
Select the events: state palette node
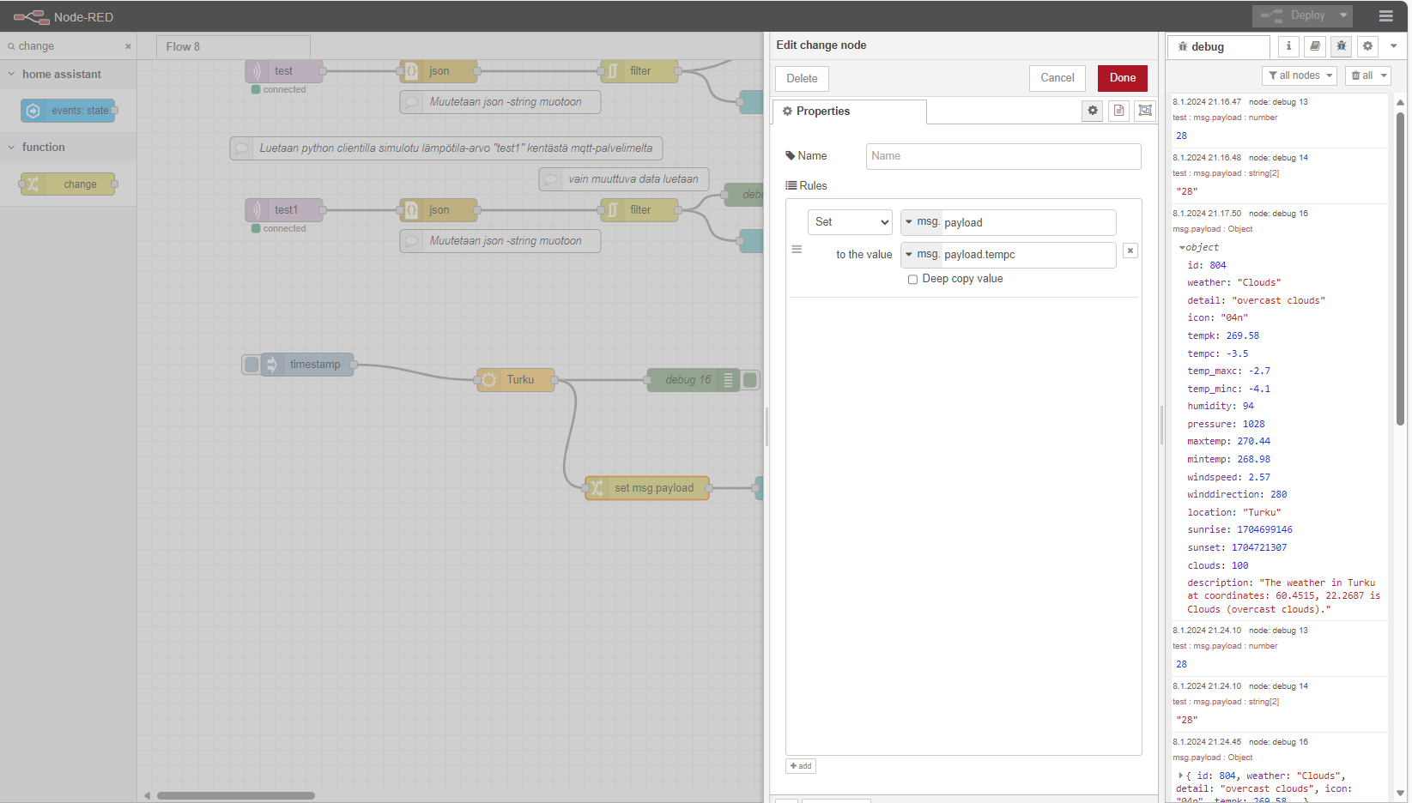(x=68, y=111)
